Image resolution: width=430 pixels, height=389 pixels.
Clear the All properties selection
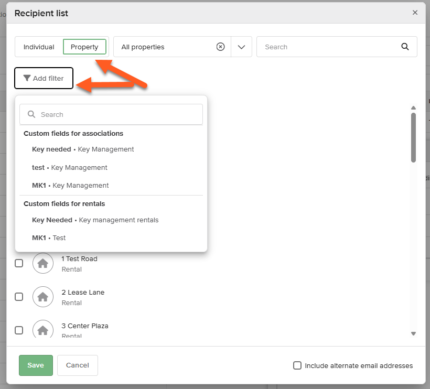pyautogui.click(x=220, y=47)
